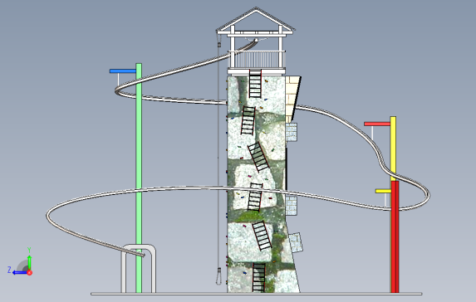Click the blue Z axis arrow of the triad
The width and height of the screenshot is (476, 302).
[x=19, y=273]
